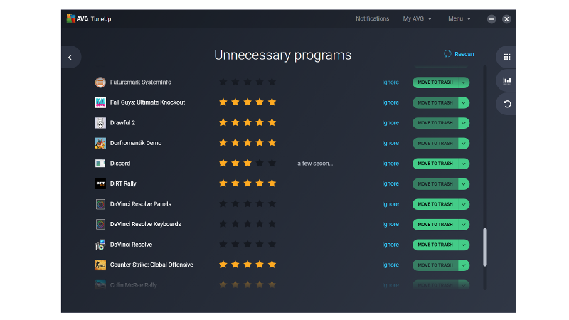Click the DaVinci Resolve Panels icon
Image resolution: width=569 pixels, height=320 pixels.
pos(100,204)
